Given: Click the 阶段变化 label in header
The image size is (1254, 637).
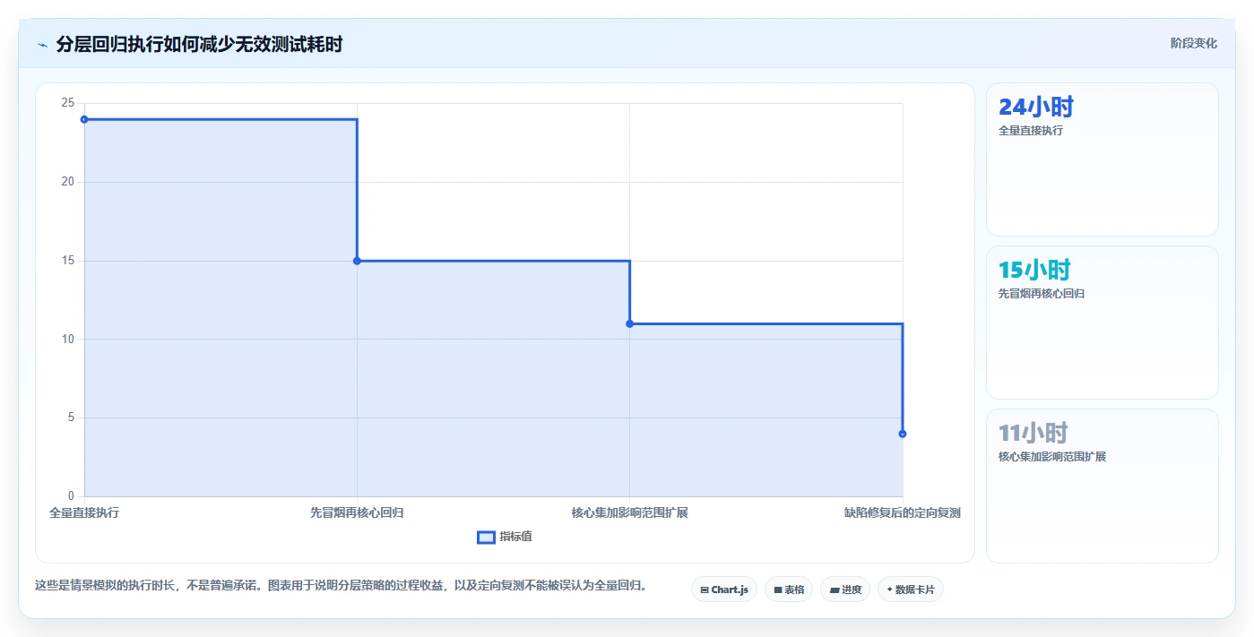Looking at the screenshot, I should pos(1193,43).
